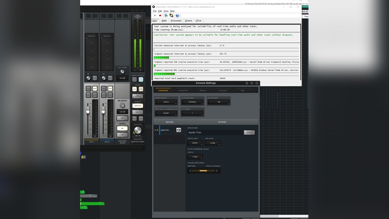Set AUX 2 channel to MONO
The width and height of the screenshot is (389, 219).
pyautogui.click(x=104, y=95)
